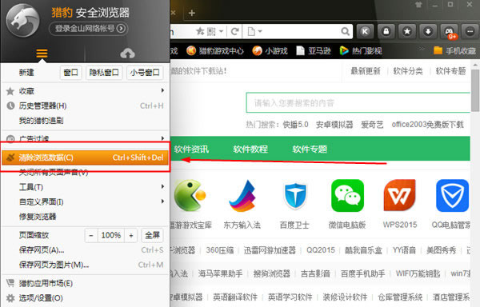This screenshot has width=480, height=307.
Task: Open the dropdown arrow beside bookmark star
Action: [221, 31]
